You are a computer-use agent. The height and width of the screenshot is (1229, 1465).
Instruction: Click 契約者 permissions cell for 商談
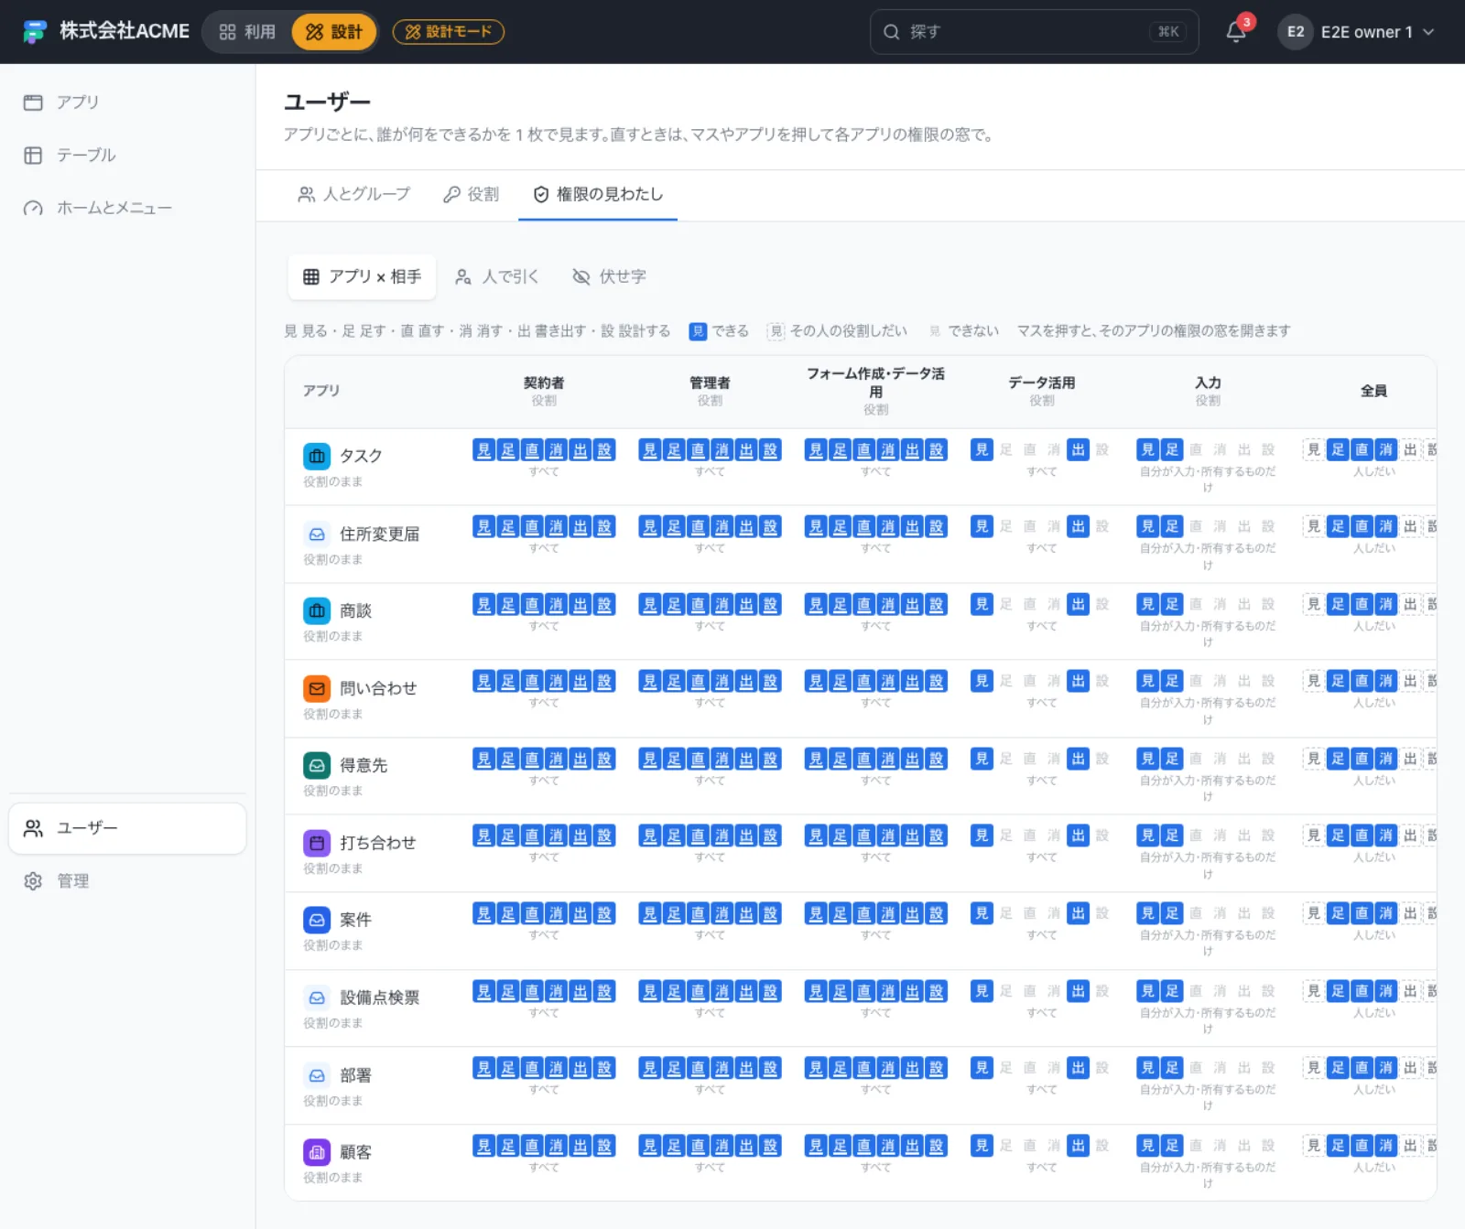coord(544,613)
